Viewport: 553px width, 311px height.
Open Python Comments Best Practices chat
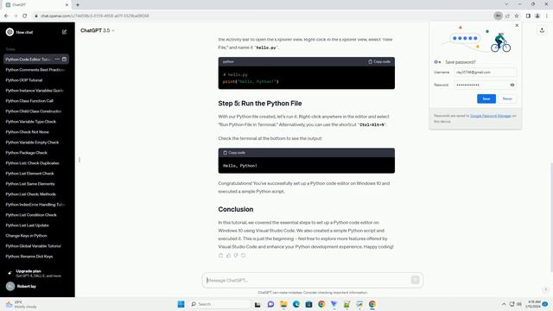35,70
